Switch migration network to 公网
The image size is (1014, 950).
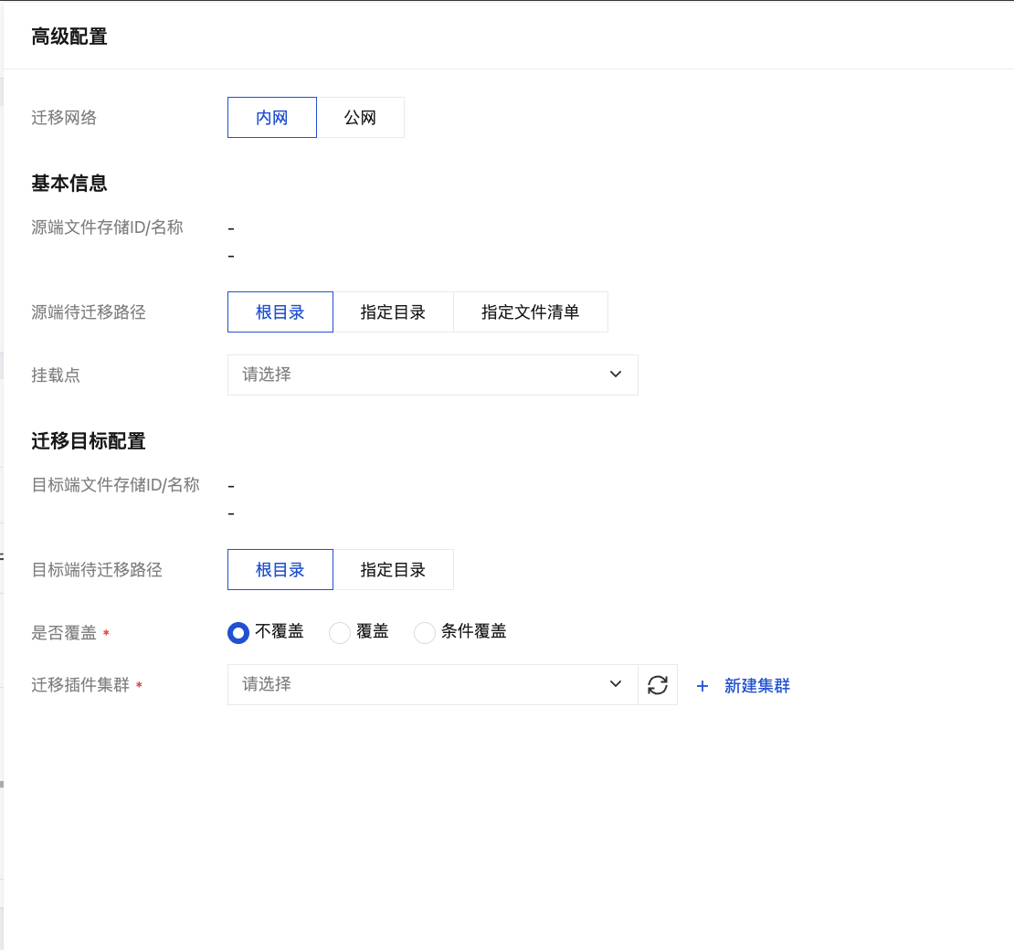point(360,118)
